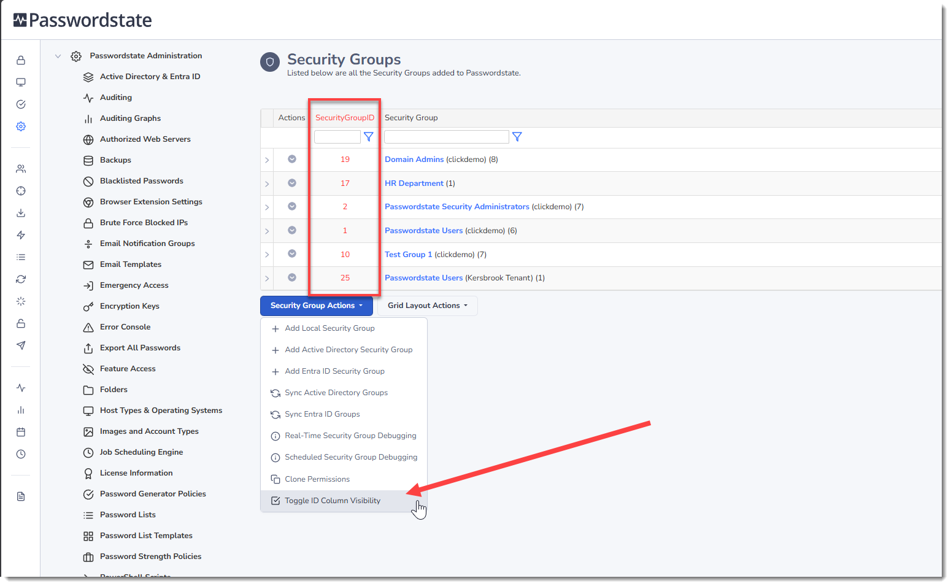Image resolution: width=951 pixels, height=586 pixels.
Task: Sort by SecurityGroupID column header
Action: pyautogui.click(x=345, y=118)
